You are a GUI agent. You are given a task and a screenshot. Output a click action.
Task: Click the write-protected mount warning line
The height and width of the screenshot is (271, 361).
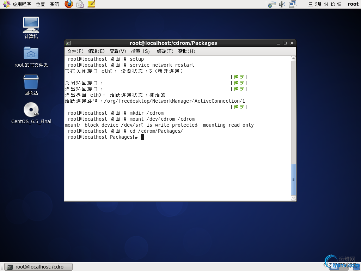click(x=159, y=125)
